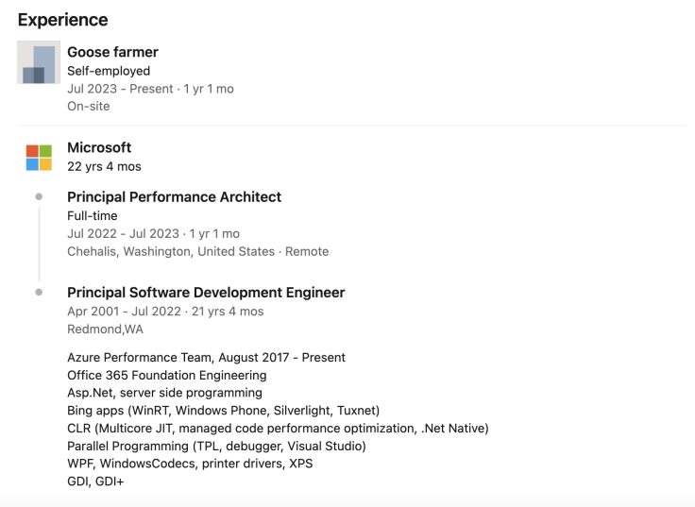Select the Principal Performance Architect title

(174, 196)
